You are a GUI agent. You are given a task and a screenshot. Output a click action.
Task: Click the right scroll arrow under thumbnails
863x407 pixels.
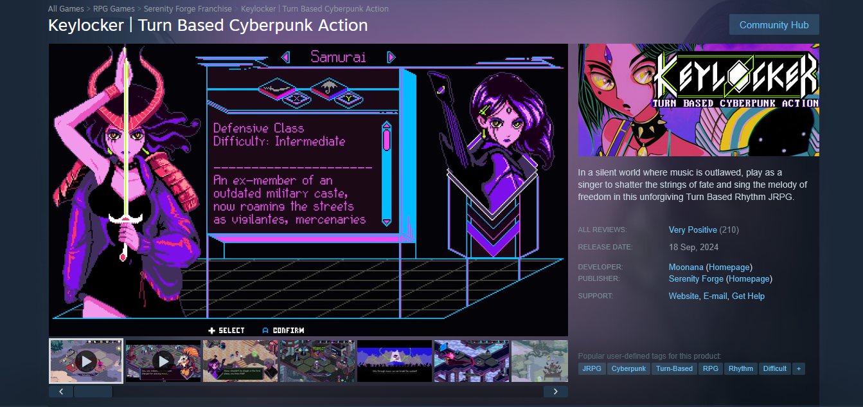(556, 391)
